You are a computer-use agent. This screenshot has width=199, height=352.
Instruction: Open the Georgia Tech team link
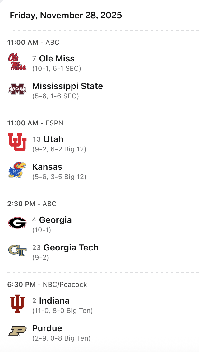(x=71, y=248)
